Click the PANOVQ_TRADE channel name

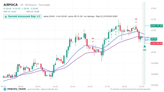[x=17, y=89]
